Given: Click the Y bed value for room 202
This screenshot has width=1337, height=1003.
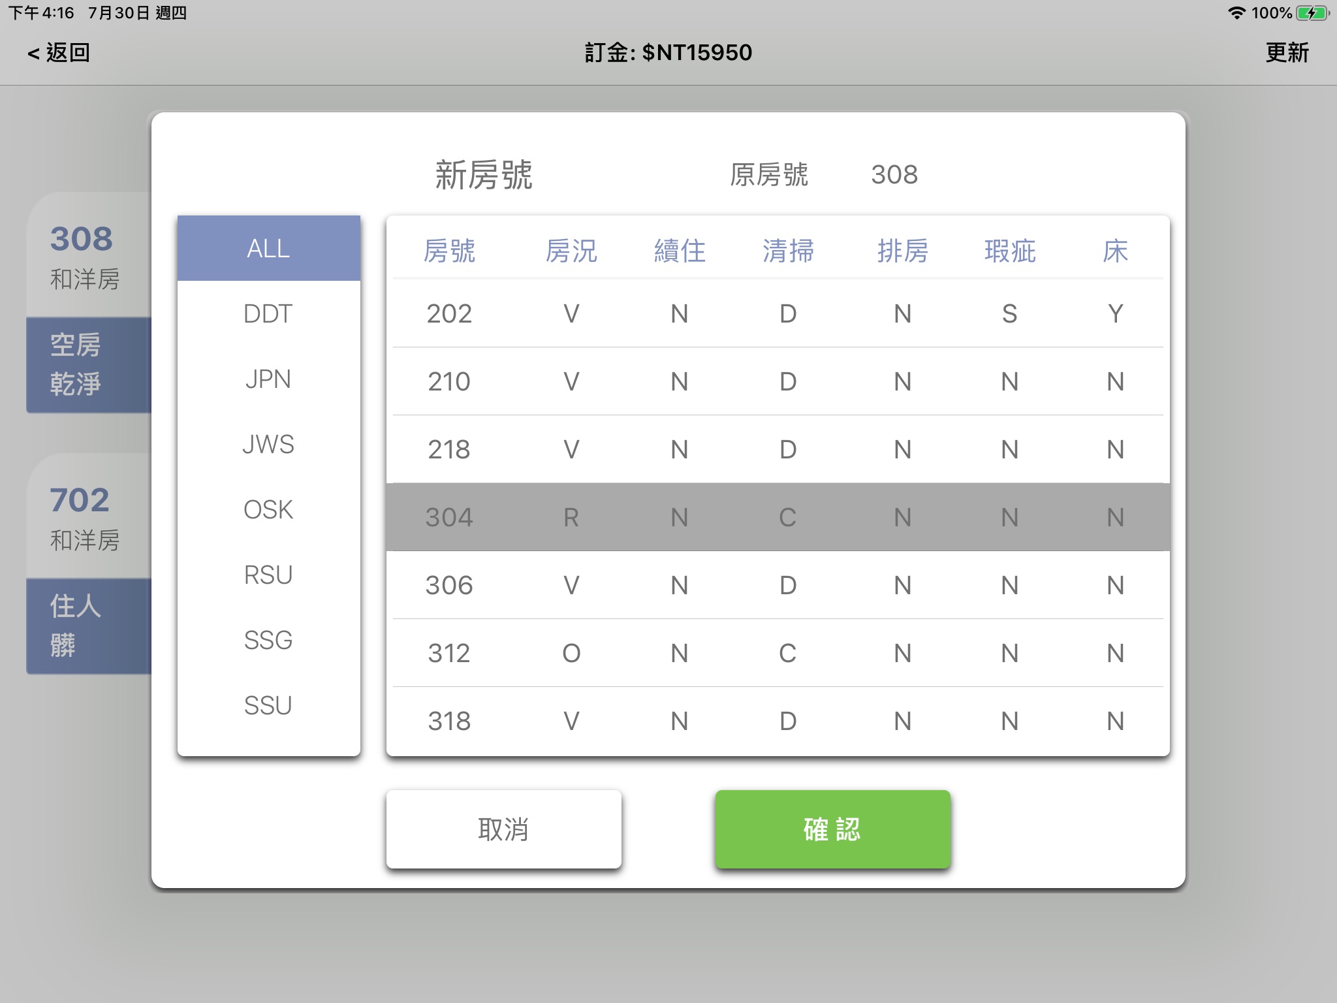Looking at the screenshot, I should click(1116, 314).
